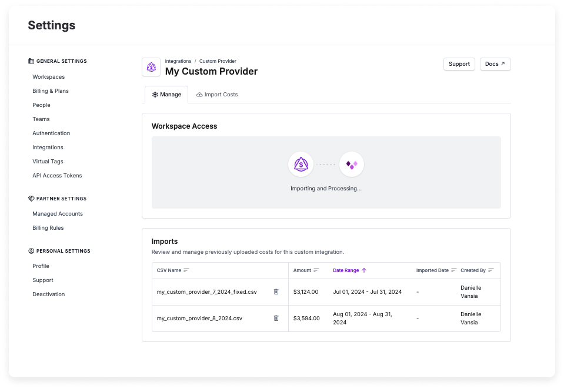
Task: Select file name my_custom_provider_7_2024_fixed.csv
Action: (207, 292)
